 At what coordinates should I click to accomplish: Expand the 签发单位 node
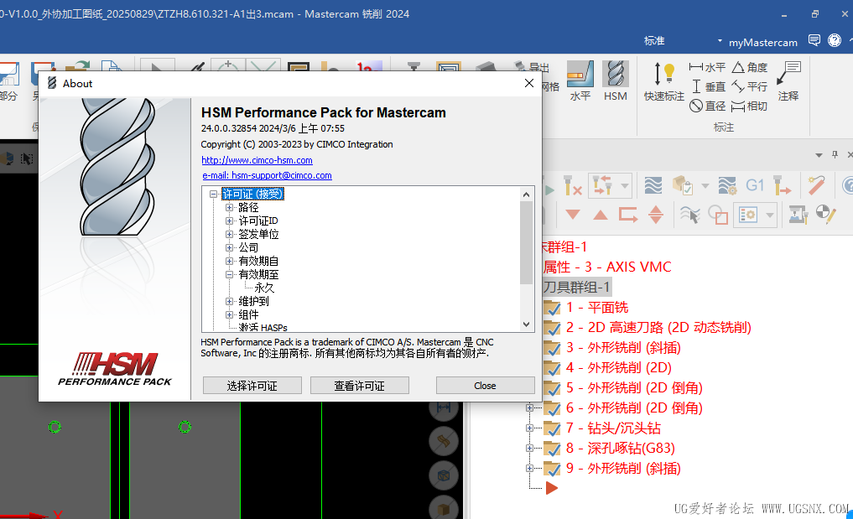click(230, 235)
